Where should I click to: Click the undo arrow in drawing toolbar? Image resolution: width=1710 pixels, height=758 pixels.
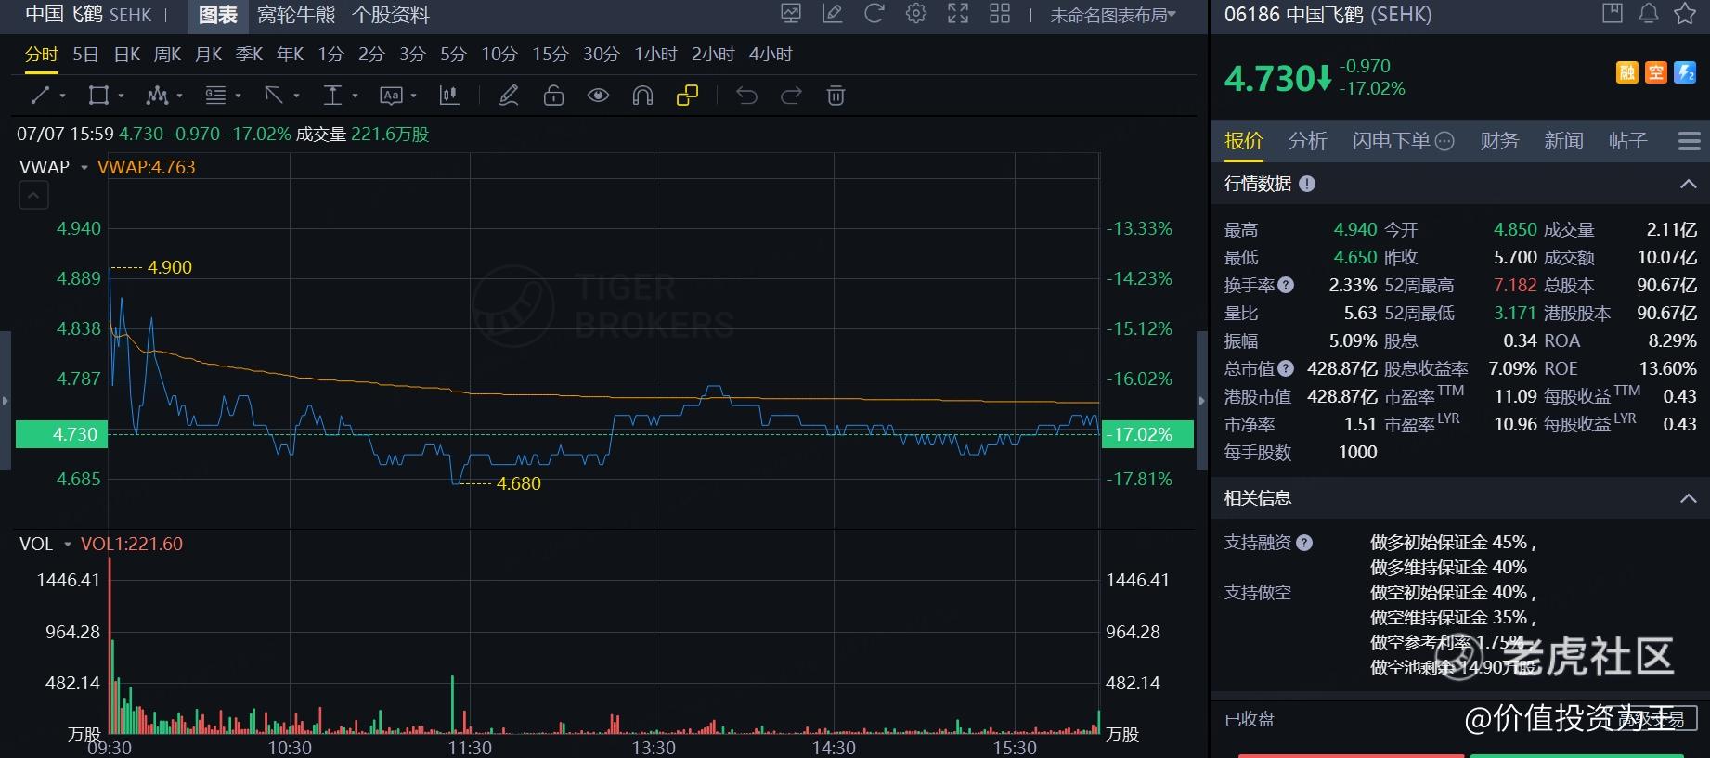tap(746, 96)
